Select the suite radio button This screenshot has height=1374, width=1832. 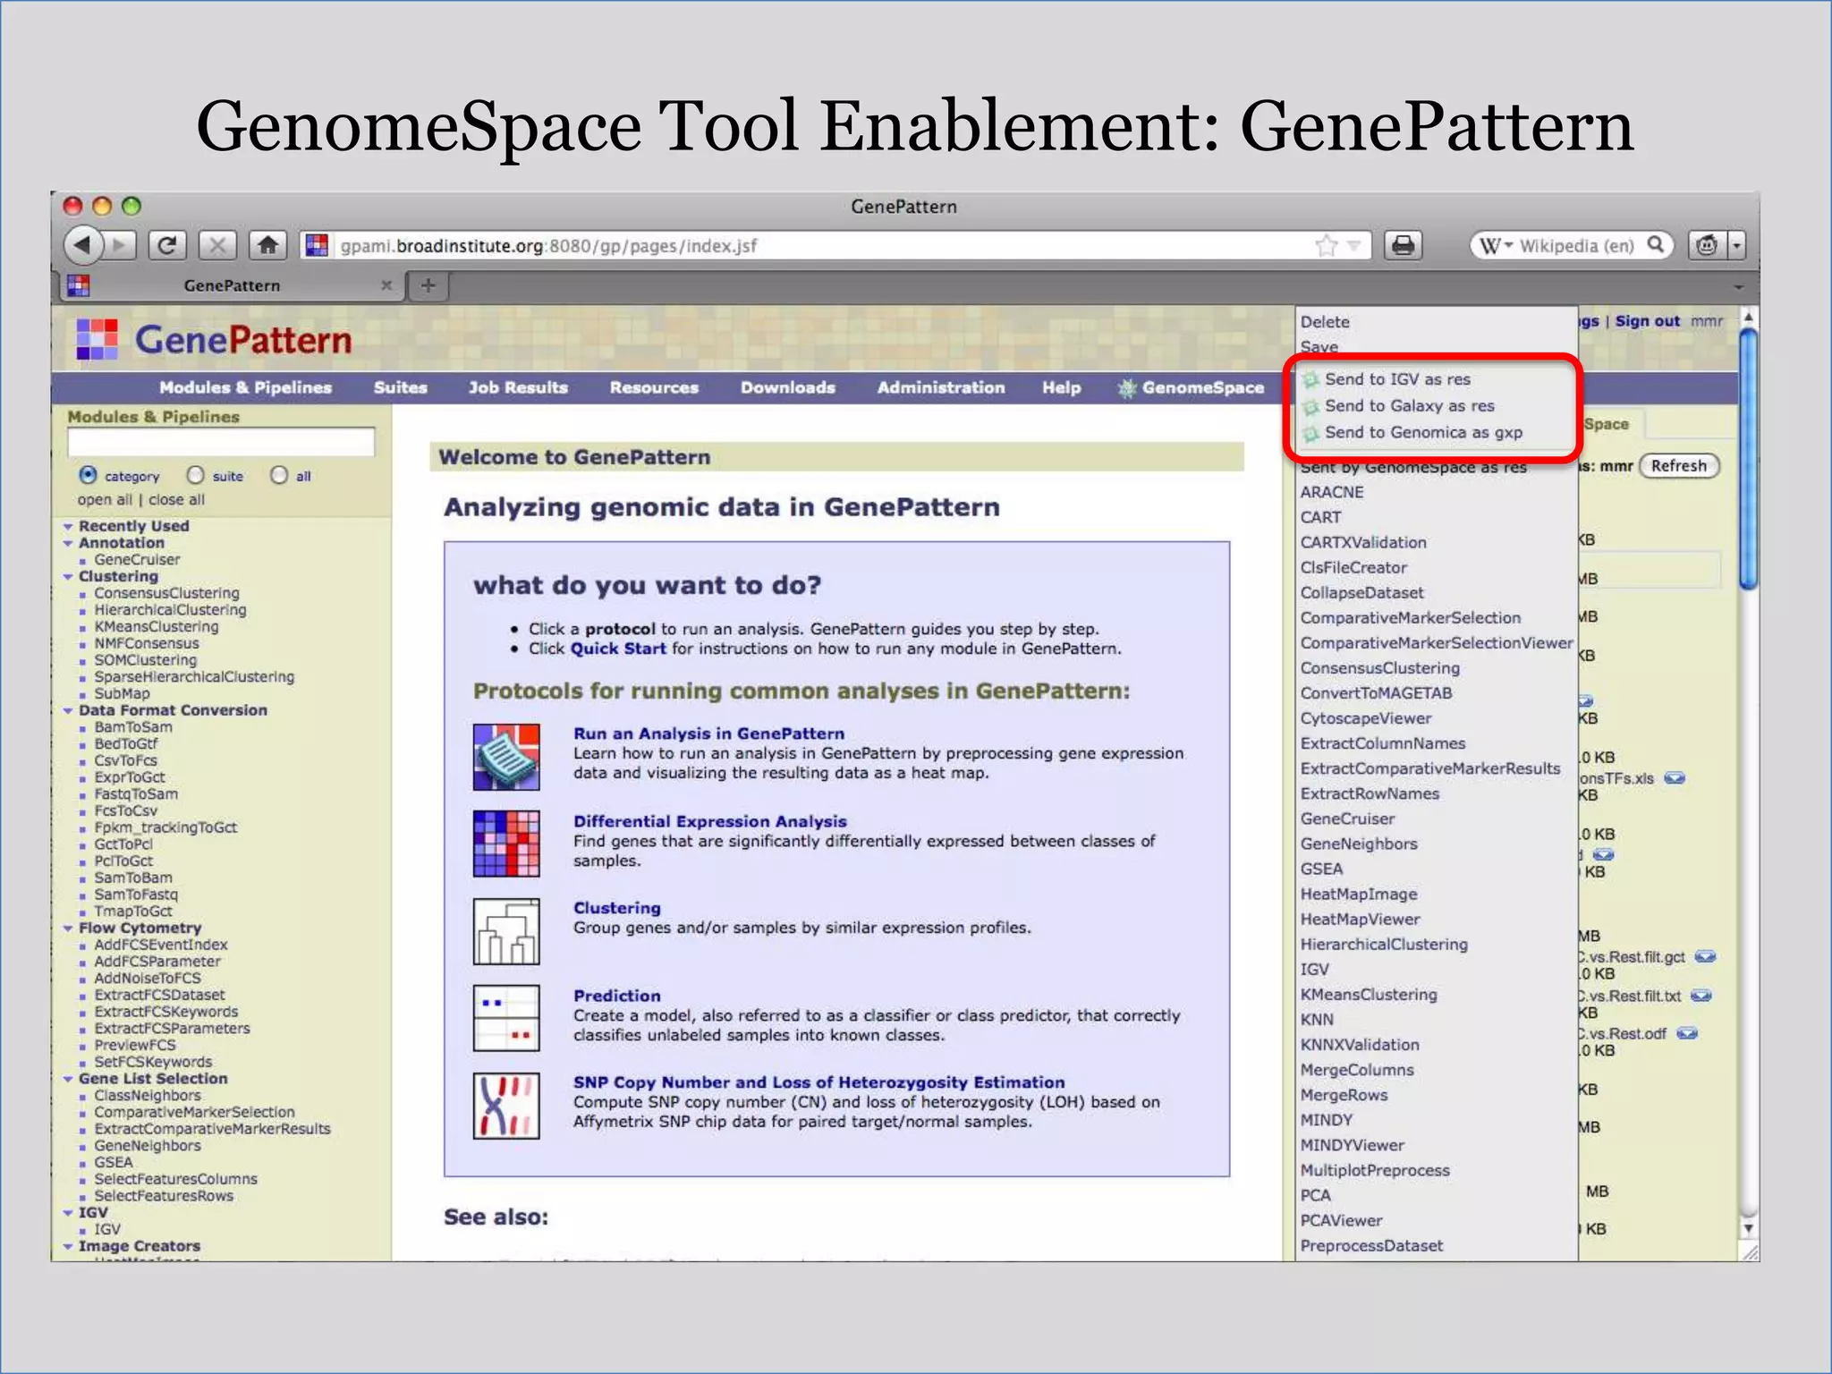point(196,475)
